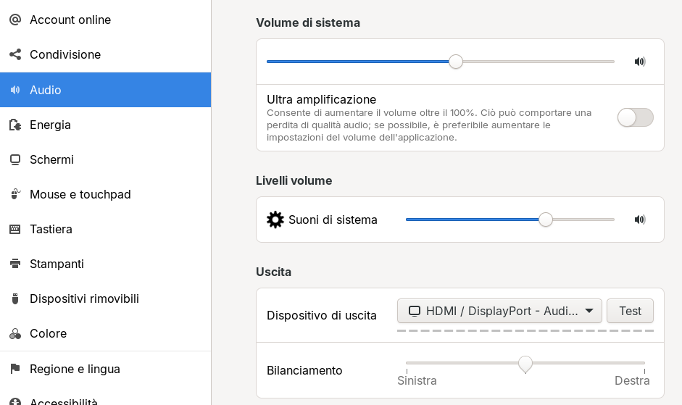Click the arrow on the HDMI output combo box
Screen dimensions: 682x405
(589, 311)
